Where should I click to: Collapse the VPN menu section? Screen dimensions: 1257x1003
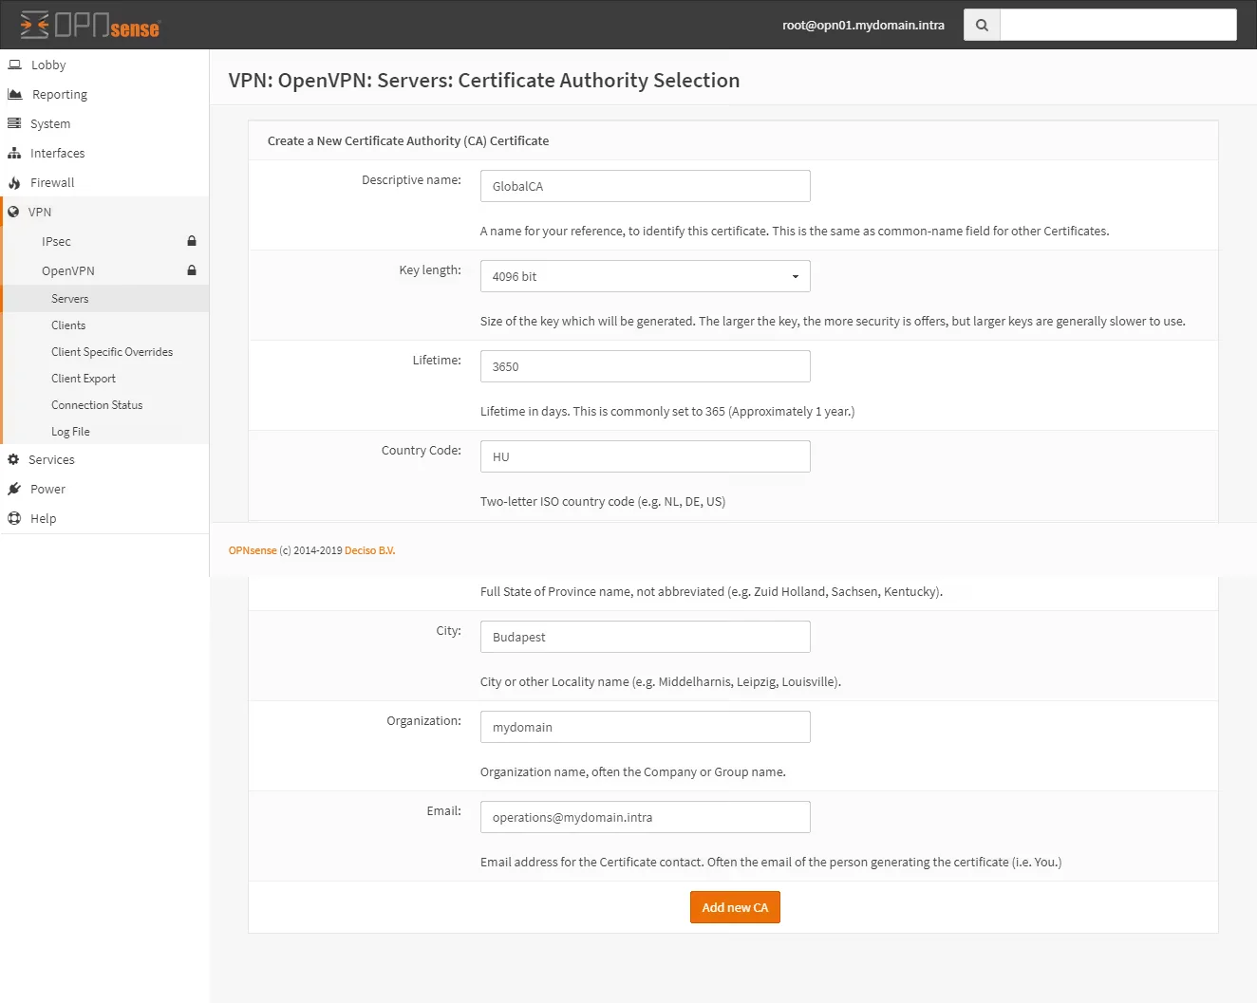click(x=40, y=212)
